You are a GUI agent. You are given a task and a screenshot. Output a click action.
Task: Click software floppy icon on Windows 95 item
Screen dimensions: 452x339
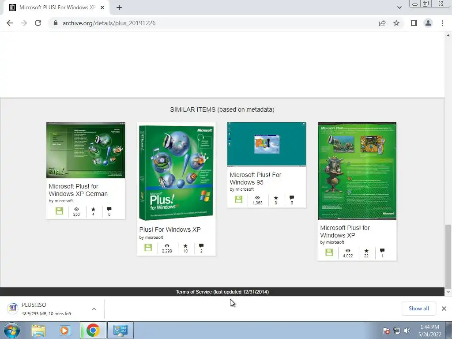238,199
